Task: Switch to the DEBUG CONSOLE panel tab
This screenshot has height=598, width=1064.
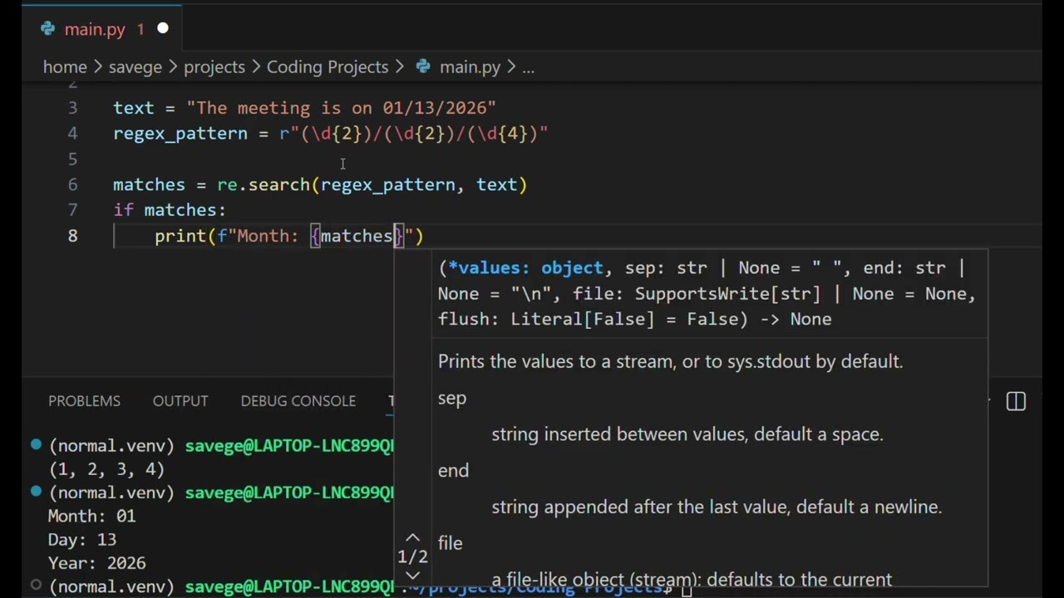Action: pos(298,401)
